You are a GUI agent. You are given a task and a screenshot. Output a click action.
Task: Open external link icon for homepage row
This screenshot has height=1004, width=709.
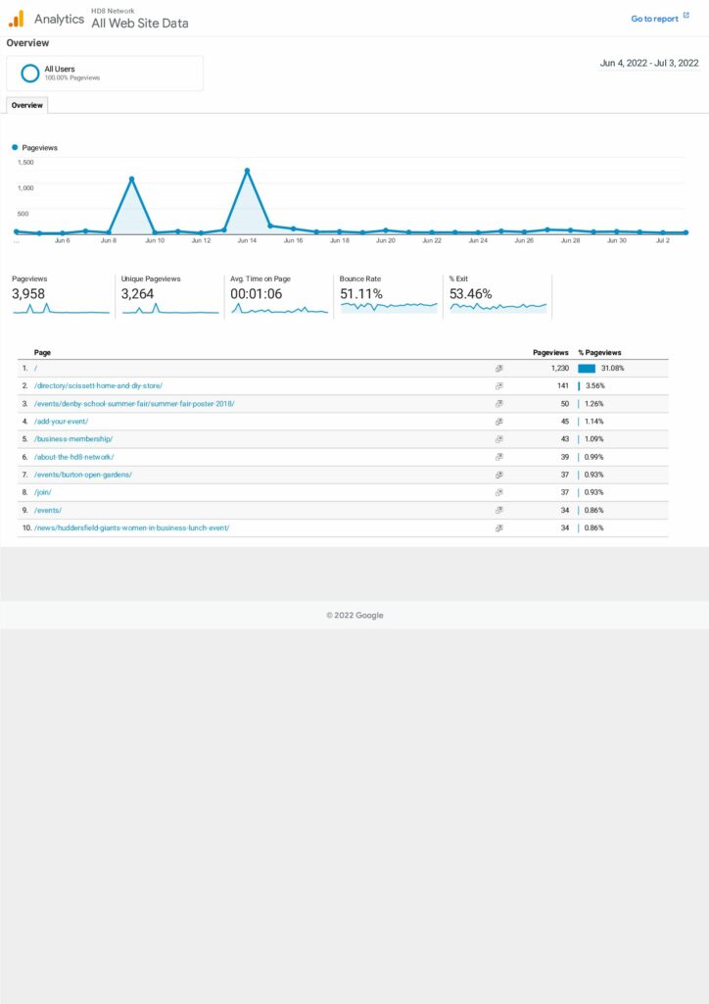tap(498, 369)
